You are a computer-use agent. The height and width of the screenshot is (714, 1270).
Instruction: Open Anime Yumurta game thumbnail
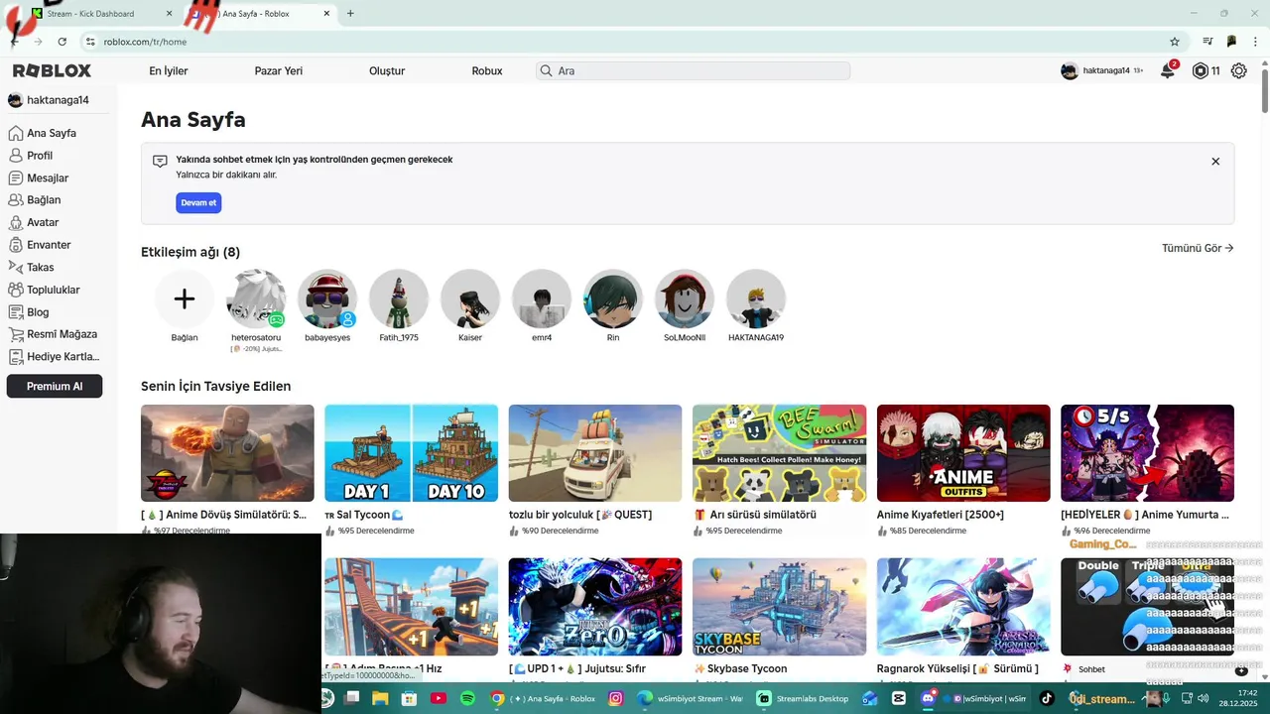1147,453
